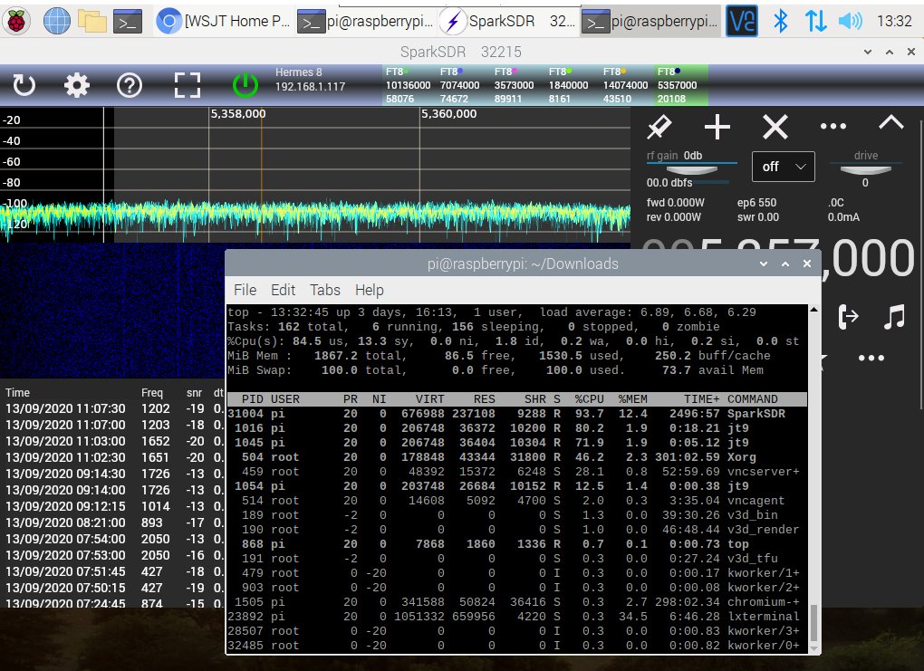
Task: Open the terminal File menu
Action: pos(245,290)
